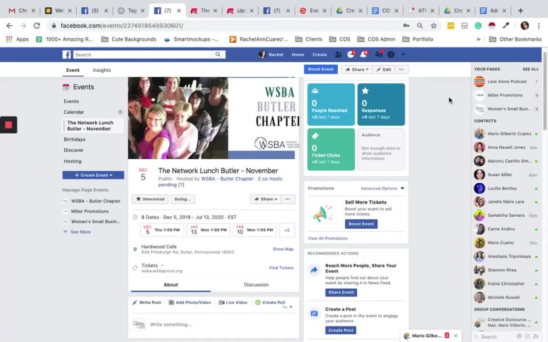Open the event Share dropdown below title
548x342 pixels.
(266, 199)
